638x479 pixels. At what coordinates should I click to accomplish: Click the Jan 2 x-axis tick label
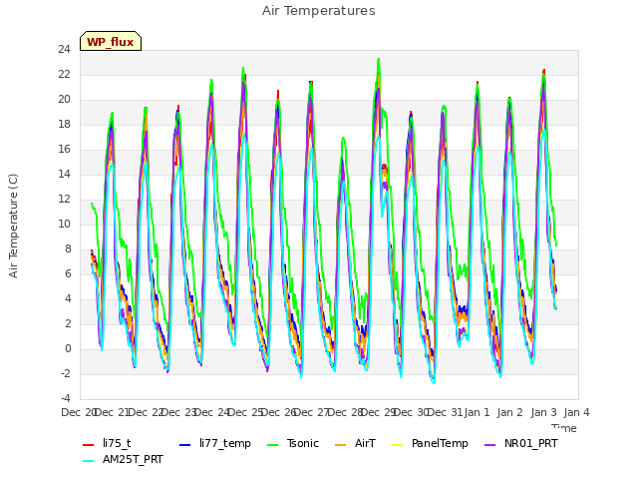click(x=510, y=412)
